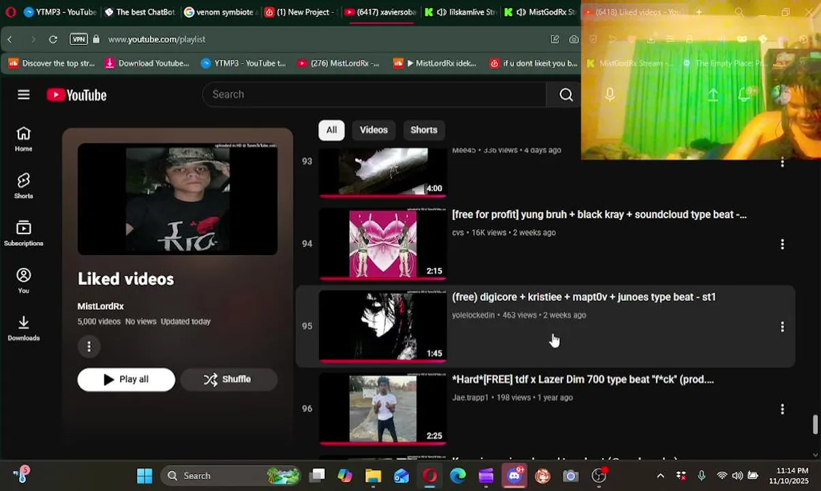Image resolution: width=821 pixels, height=491 pixels.
Task: Switch to venom symbiote Google tab
Action: coord(221,12)
